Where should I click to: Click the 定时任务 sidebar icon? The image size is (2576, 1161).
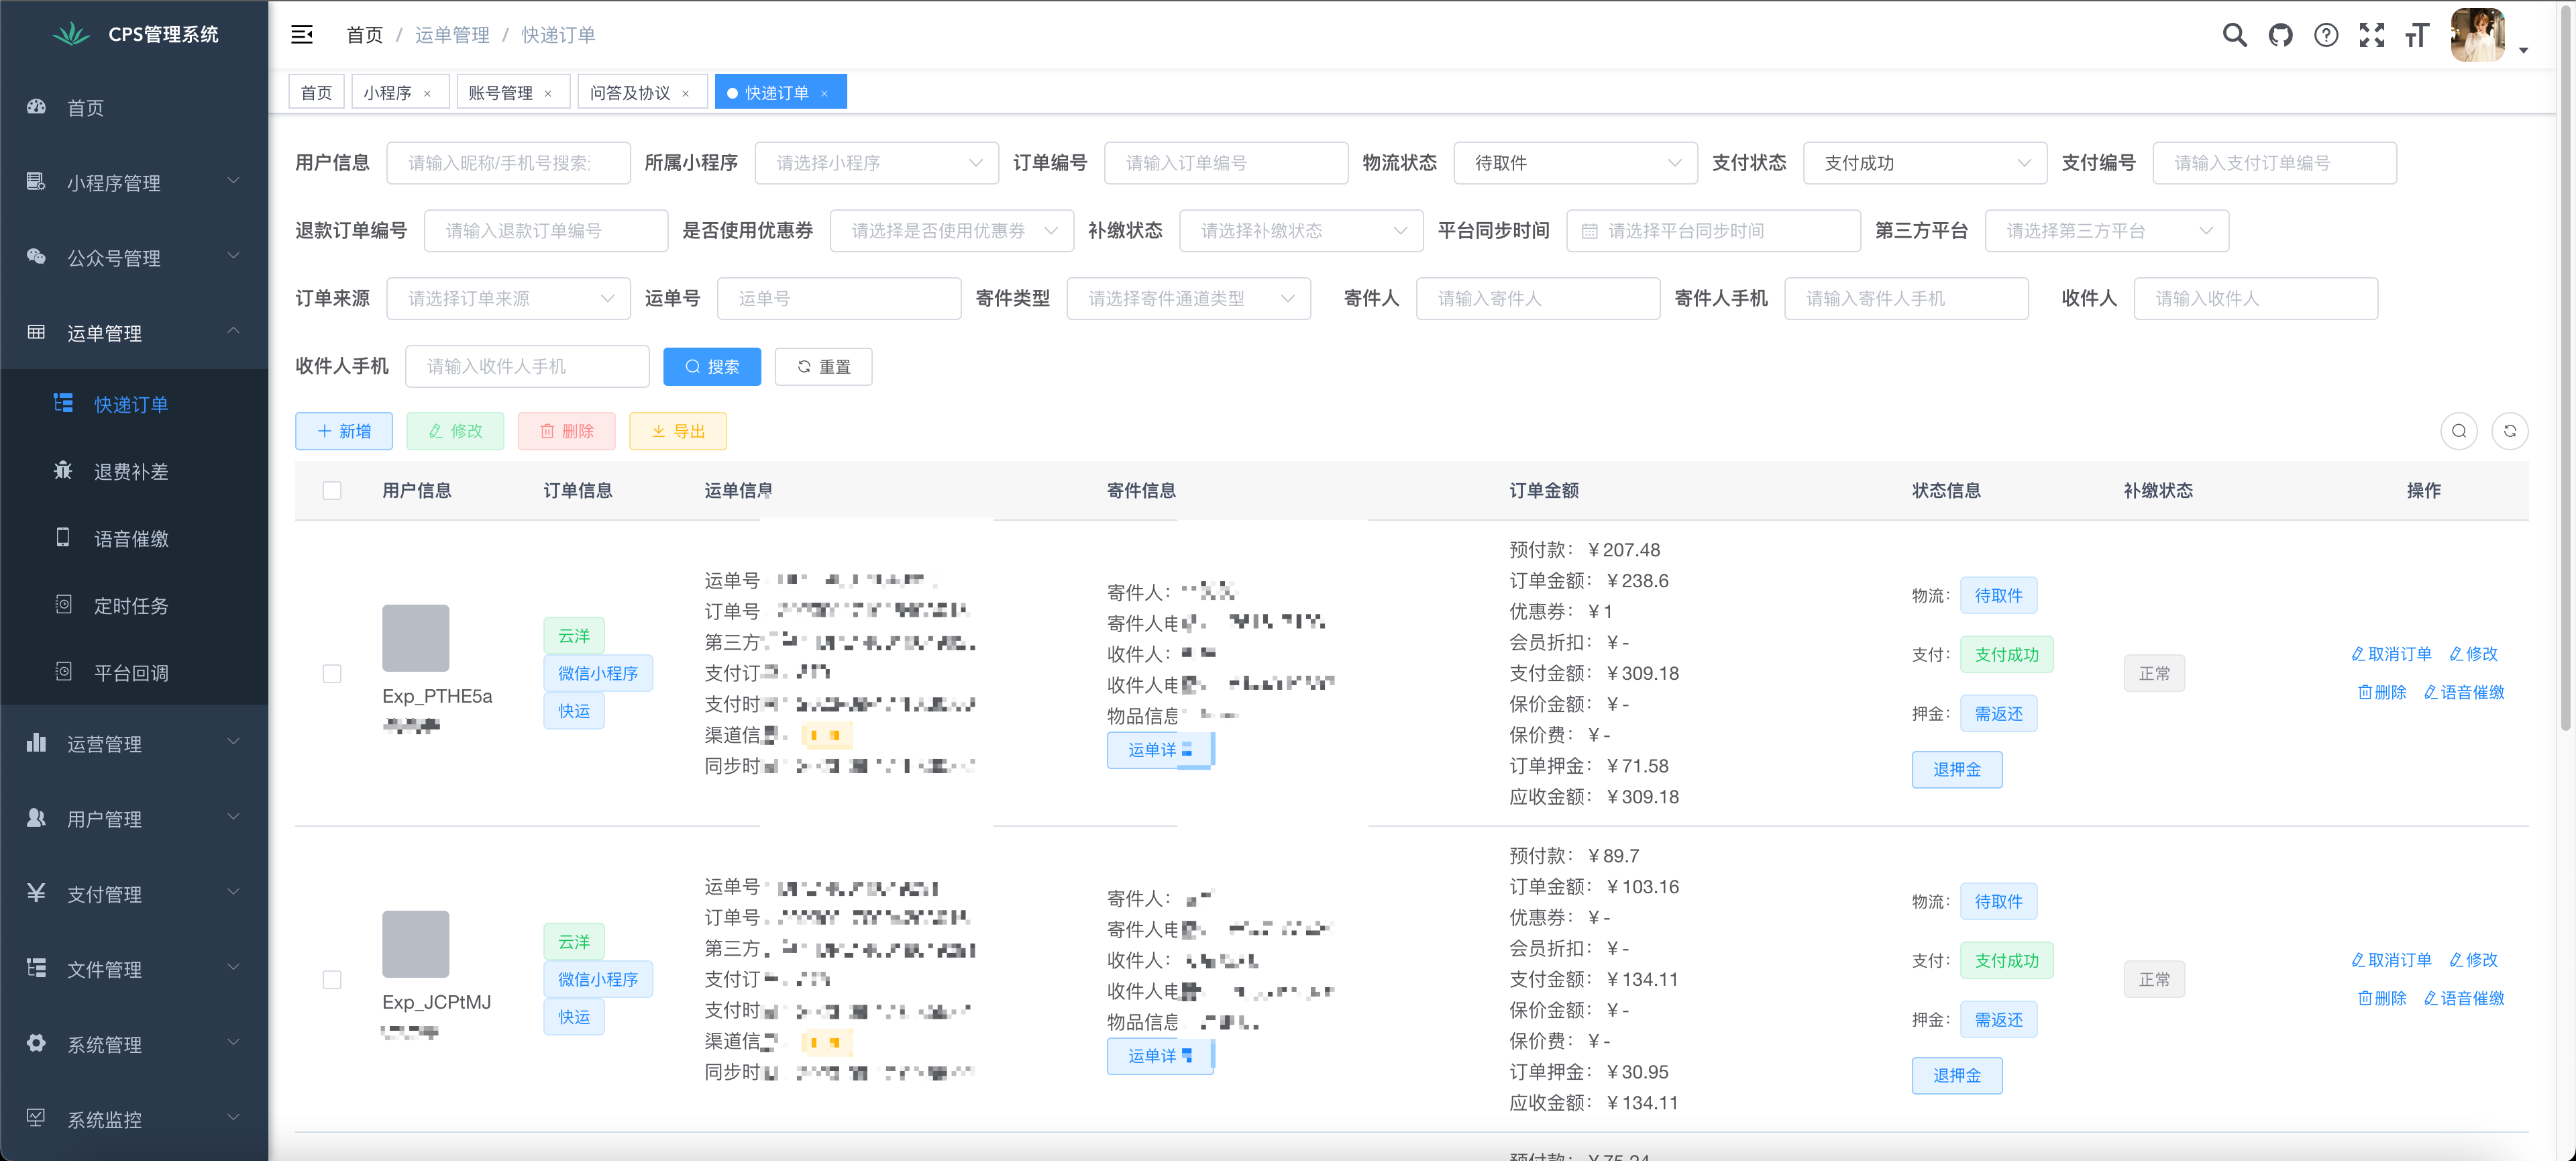point(63,604)
